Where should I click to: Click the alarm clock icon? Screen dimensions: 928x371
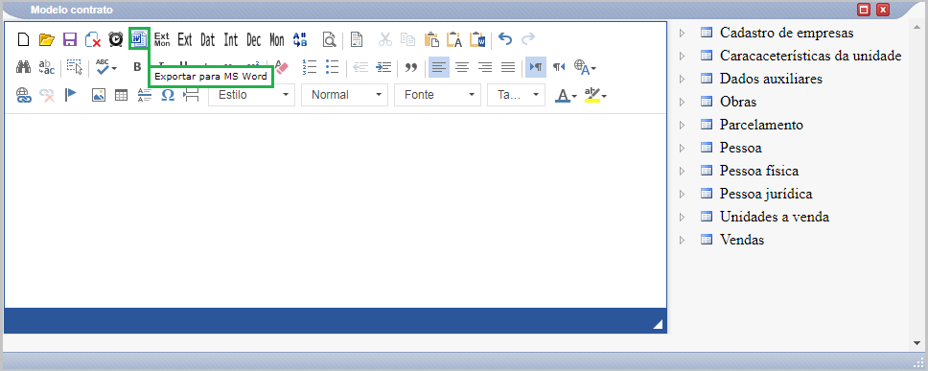coord(115,39)
